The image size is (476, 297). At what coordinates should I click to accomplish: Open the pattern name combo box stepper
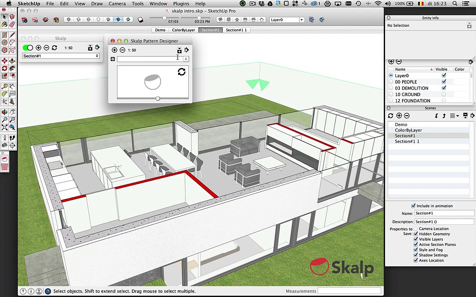click(x=186, y=59)
